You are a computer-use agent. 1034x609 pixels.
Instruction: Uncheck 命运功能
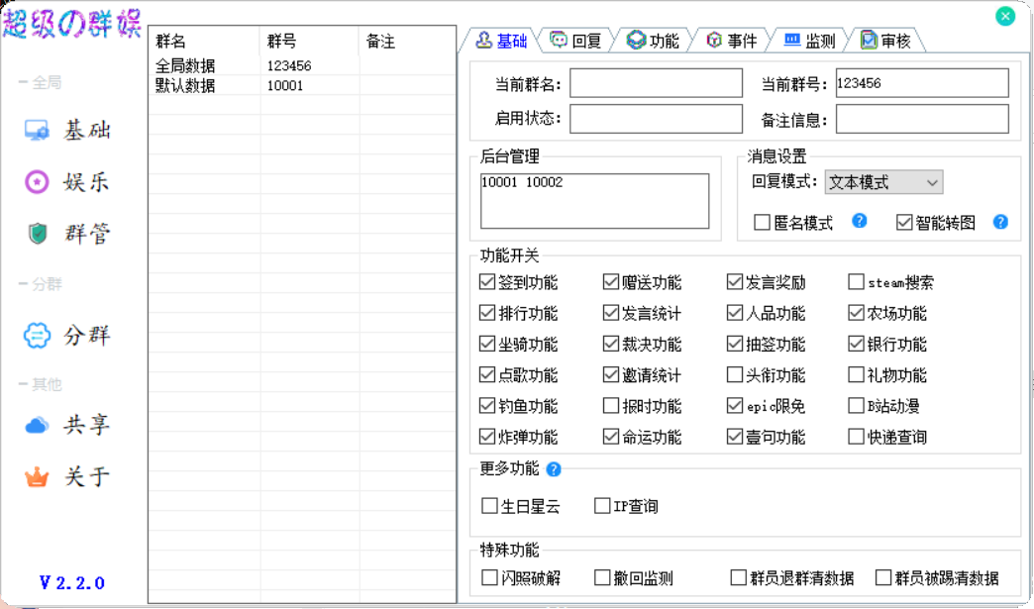611,437
